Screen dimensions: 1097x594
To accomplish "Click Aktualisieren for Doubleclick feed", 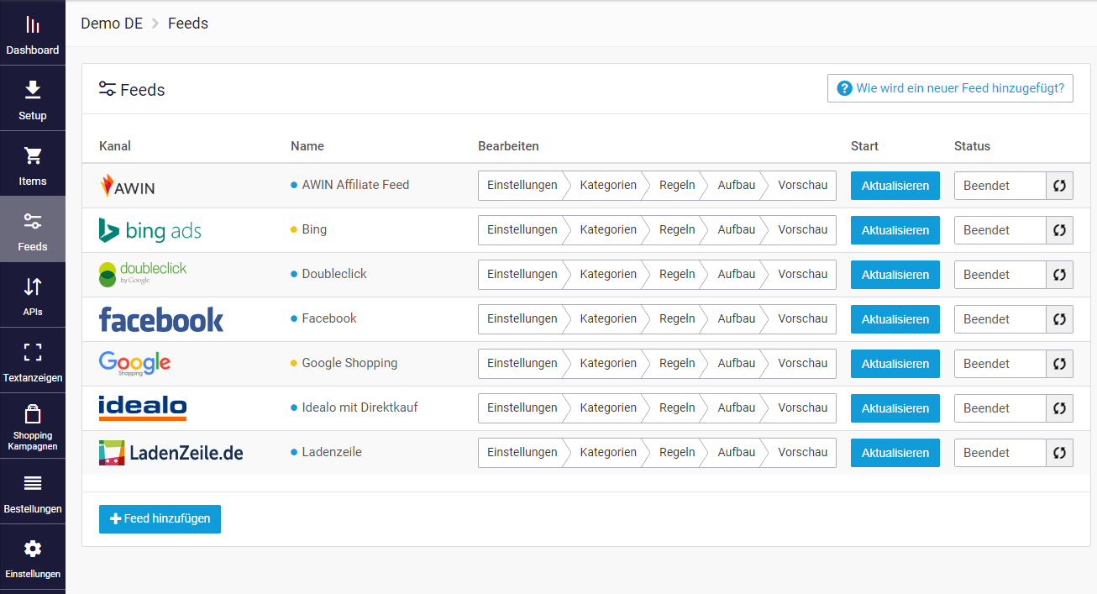I will click(x=895, y=275).
